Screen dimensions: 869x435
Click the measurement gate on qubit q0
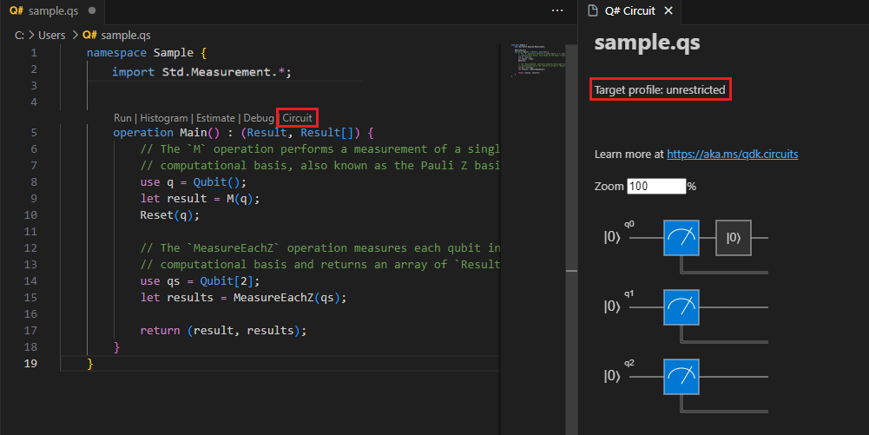681,237
